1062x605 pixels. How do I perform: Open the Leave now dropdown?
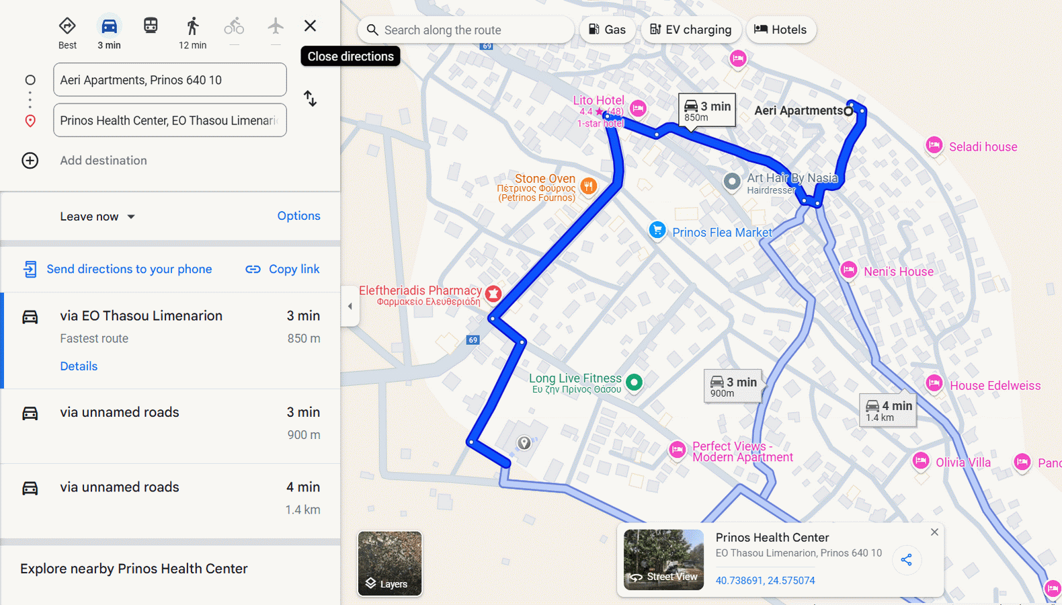(97, 216)
